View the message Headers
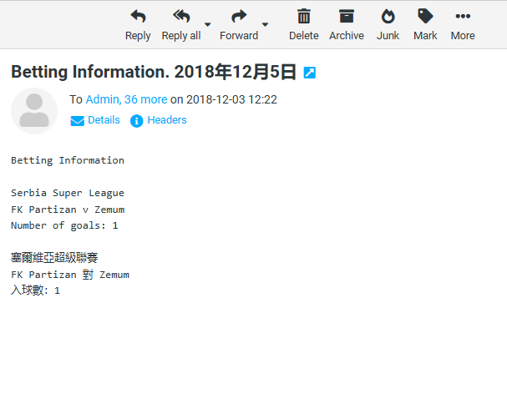This screenshot has width=507, height=394. (x=159, y=120)
